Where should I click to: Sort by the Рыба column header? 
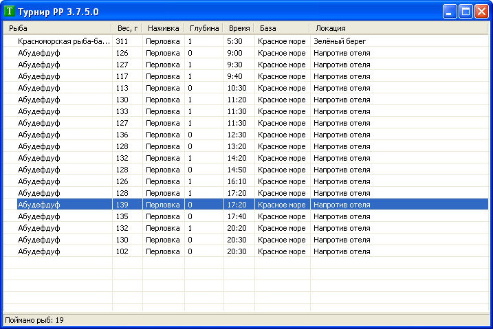click(57, 28)
